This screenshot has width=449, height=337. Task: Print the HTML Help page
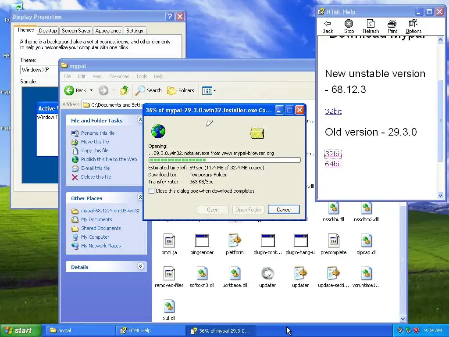click(392, 26)
